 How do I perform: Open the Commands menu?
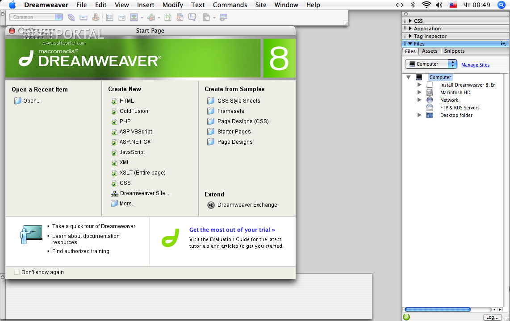coord(230,5)
